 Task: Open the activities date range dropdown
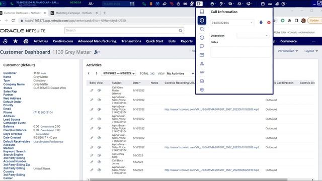tap(119, 73)
